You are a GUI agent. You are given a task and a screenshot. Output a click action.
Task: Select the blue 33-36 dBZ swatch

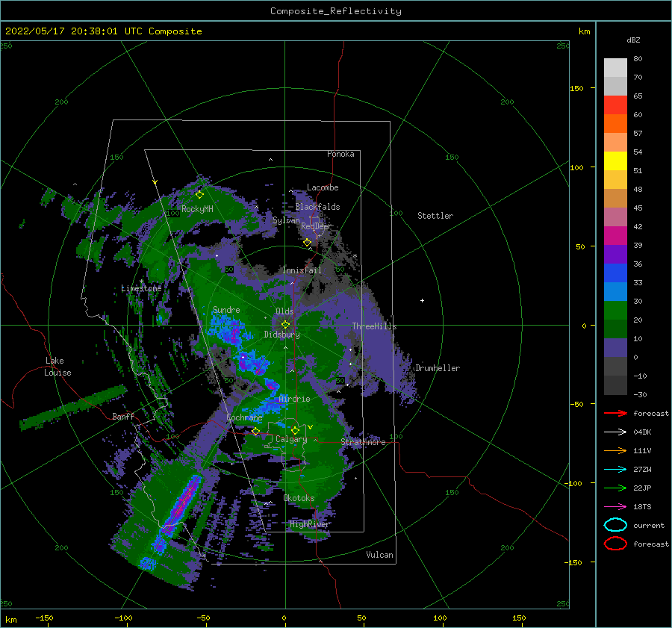point(615,273)
